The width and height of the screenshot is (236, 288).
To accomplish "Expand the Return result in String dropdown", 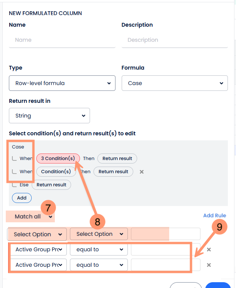I will coord(49,116).
